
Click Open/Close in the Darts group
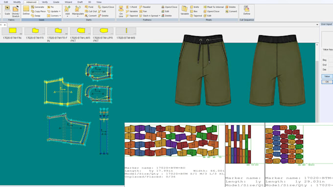pyautogui.click(x=106, y=7)
